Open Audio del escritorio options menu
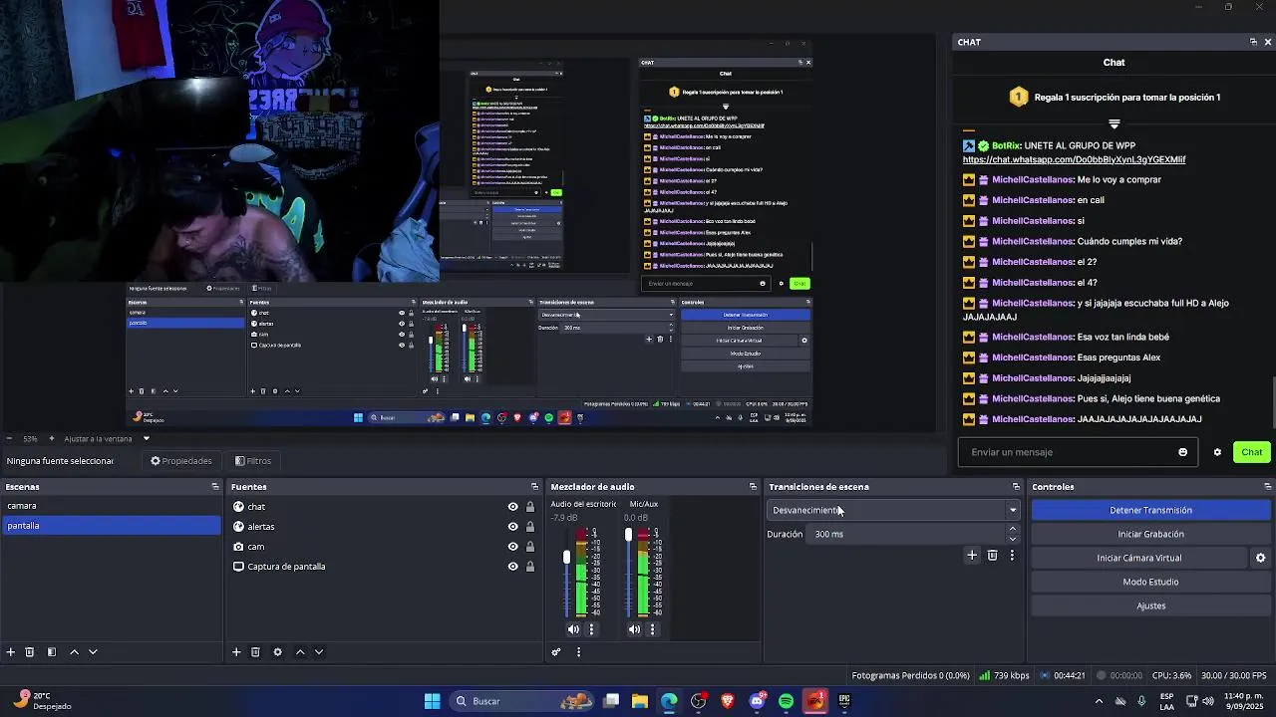The image size is (1276, 717). (591, 629)
